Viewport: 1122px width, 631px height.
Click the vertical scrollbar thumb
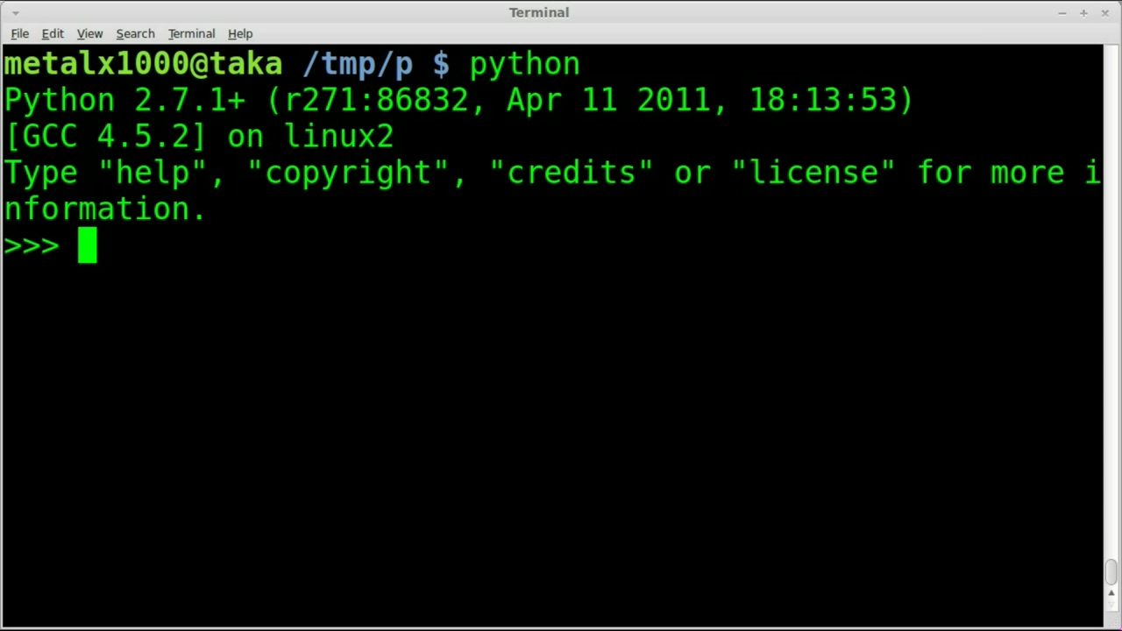click(1111, 572)
